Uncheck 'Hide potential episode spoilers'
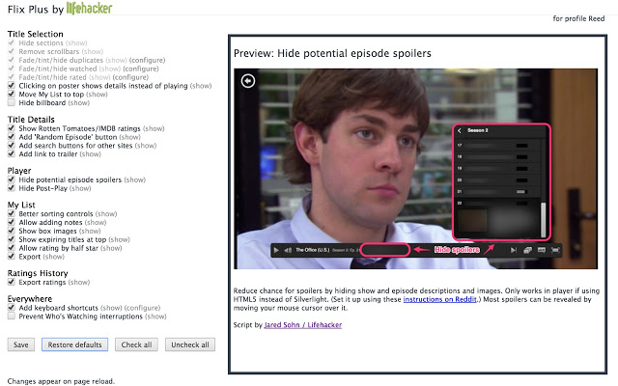This screenshot has width=618, height=386. coord(11,179)
